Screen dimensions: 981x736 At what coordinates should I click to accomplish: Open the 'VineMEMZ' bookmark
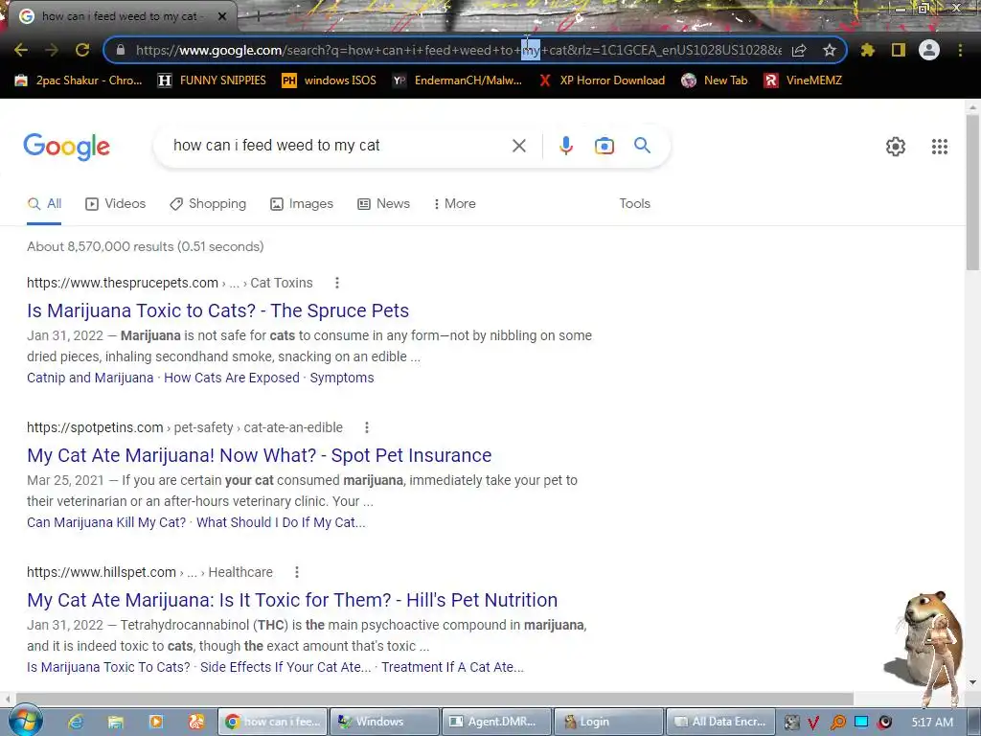coord(803,80)
